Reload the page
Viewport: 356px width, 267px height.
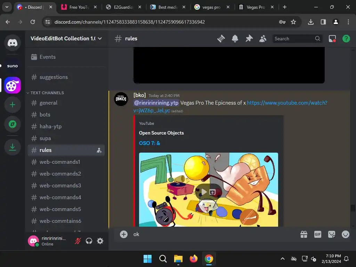pos(33,22)
